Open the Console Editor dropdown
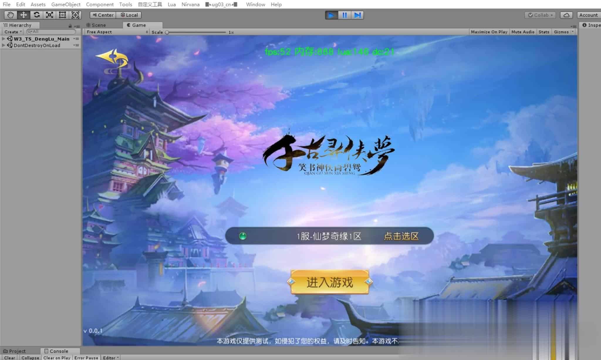Screen dimensions: 601x360 point(111,358)
